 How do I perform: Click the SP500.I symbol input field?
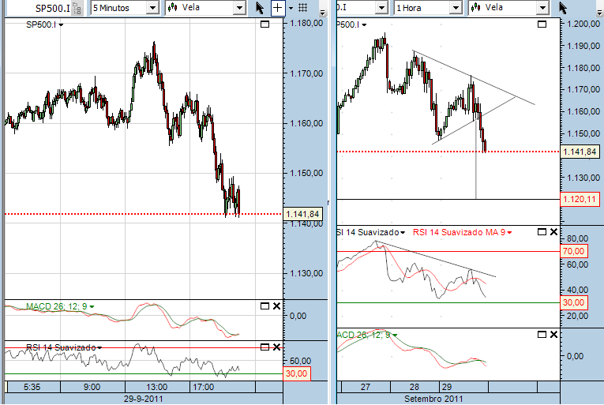pyautogui.click(x=39, y=8)
